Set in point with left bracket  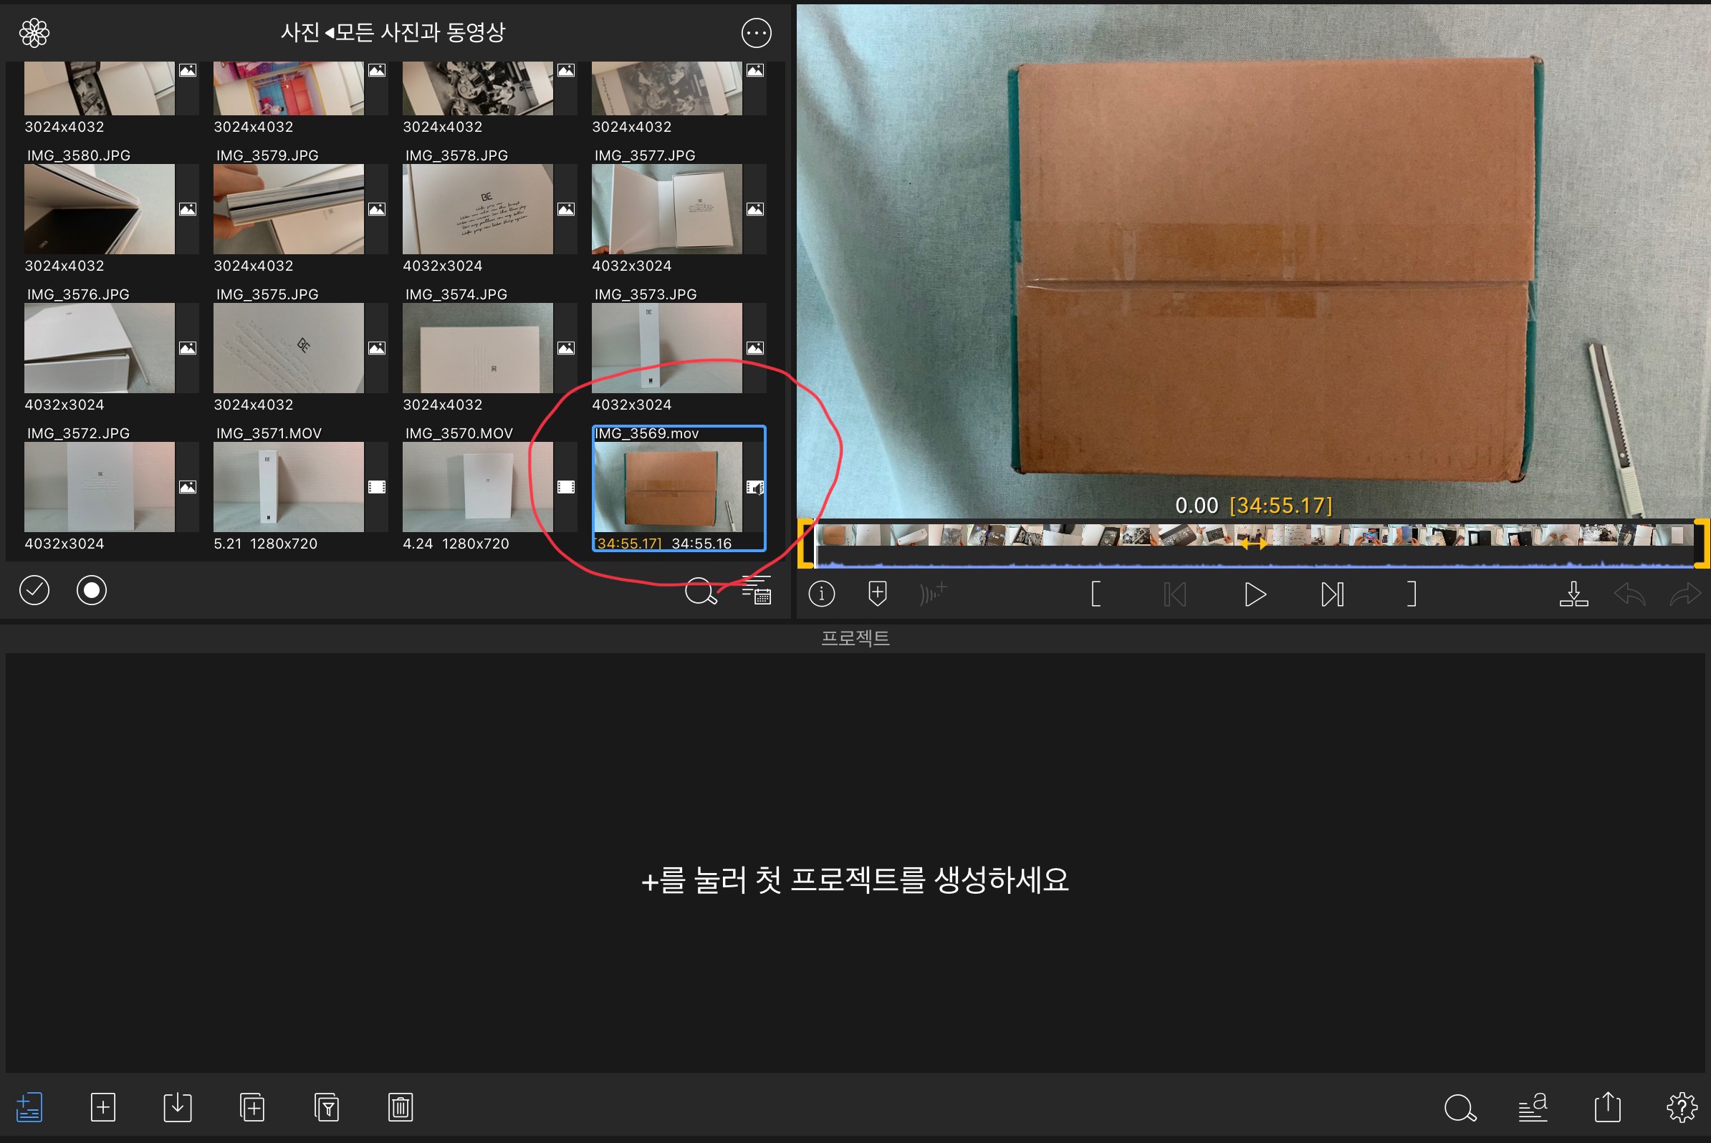click(x=1095, y=594)
